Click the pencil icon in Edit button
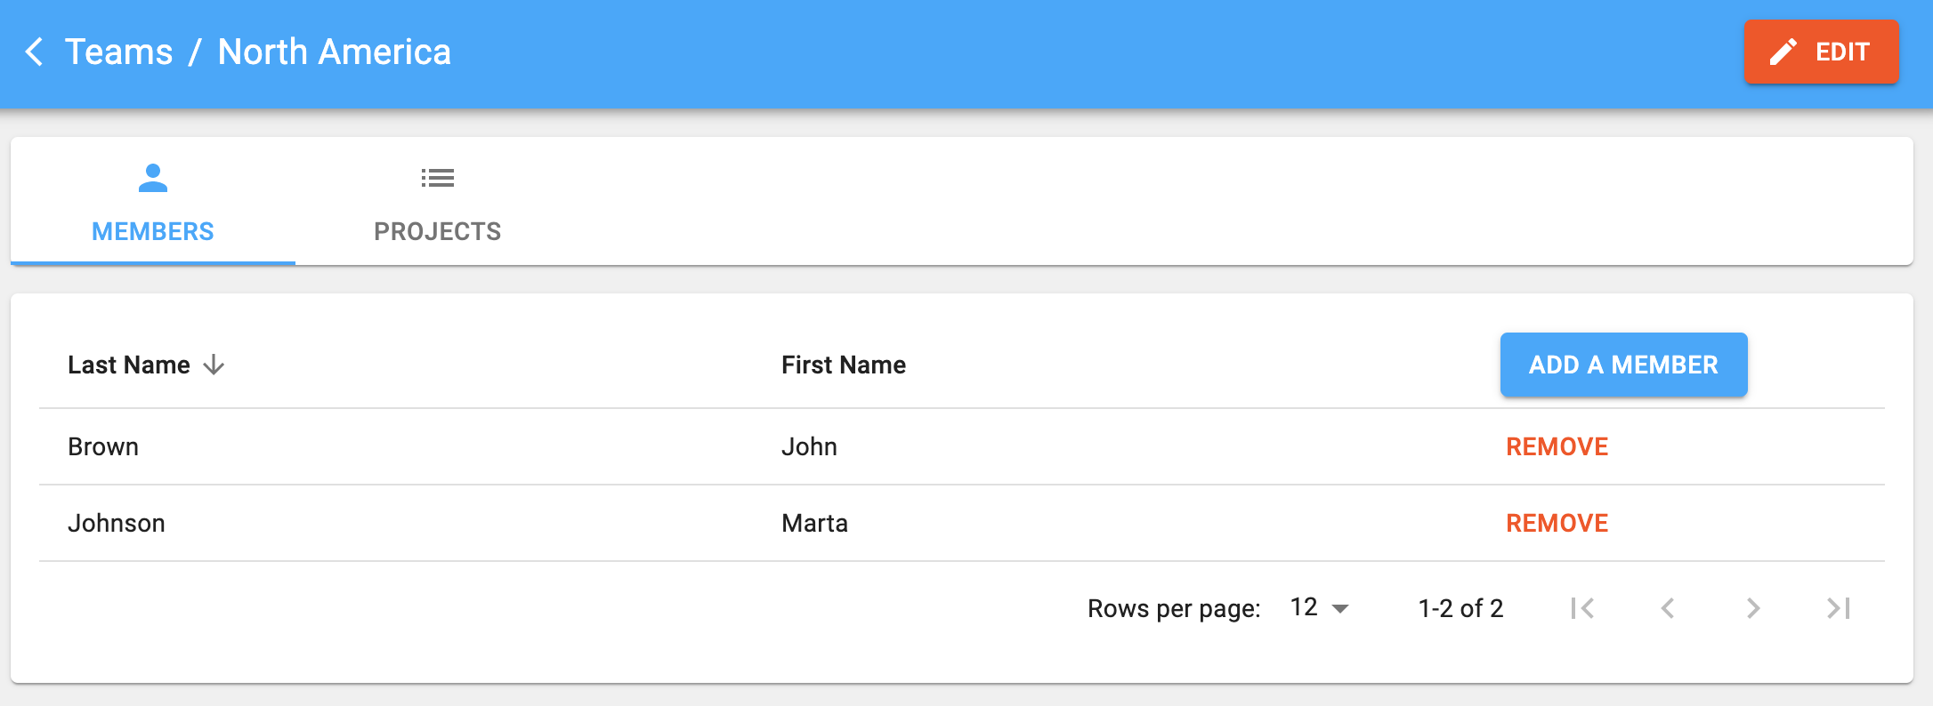The image size is (1933, 706). [1783, 52]
